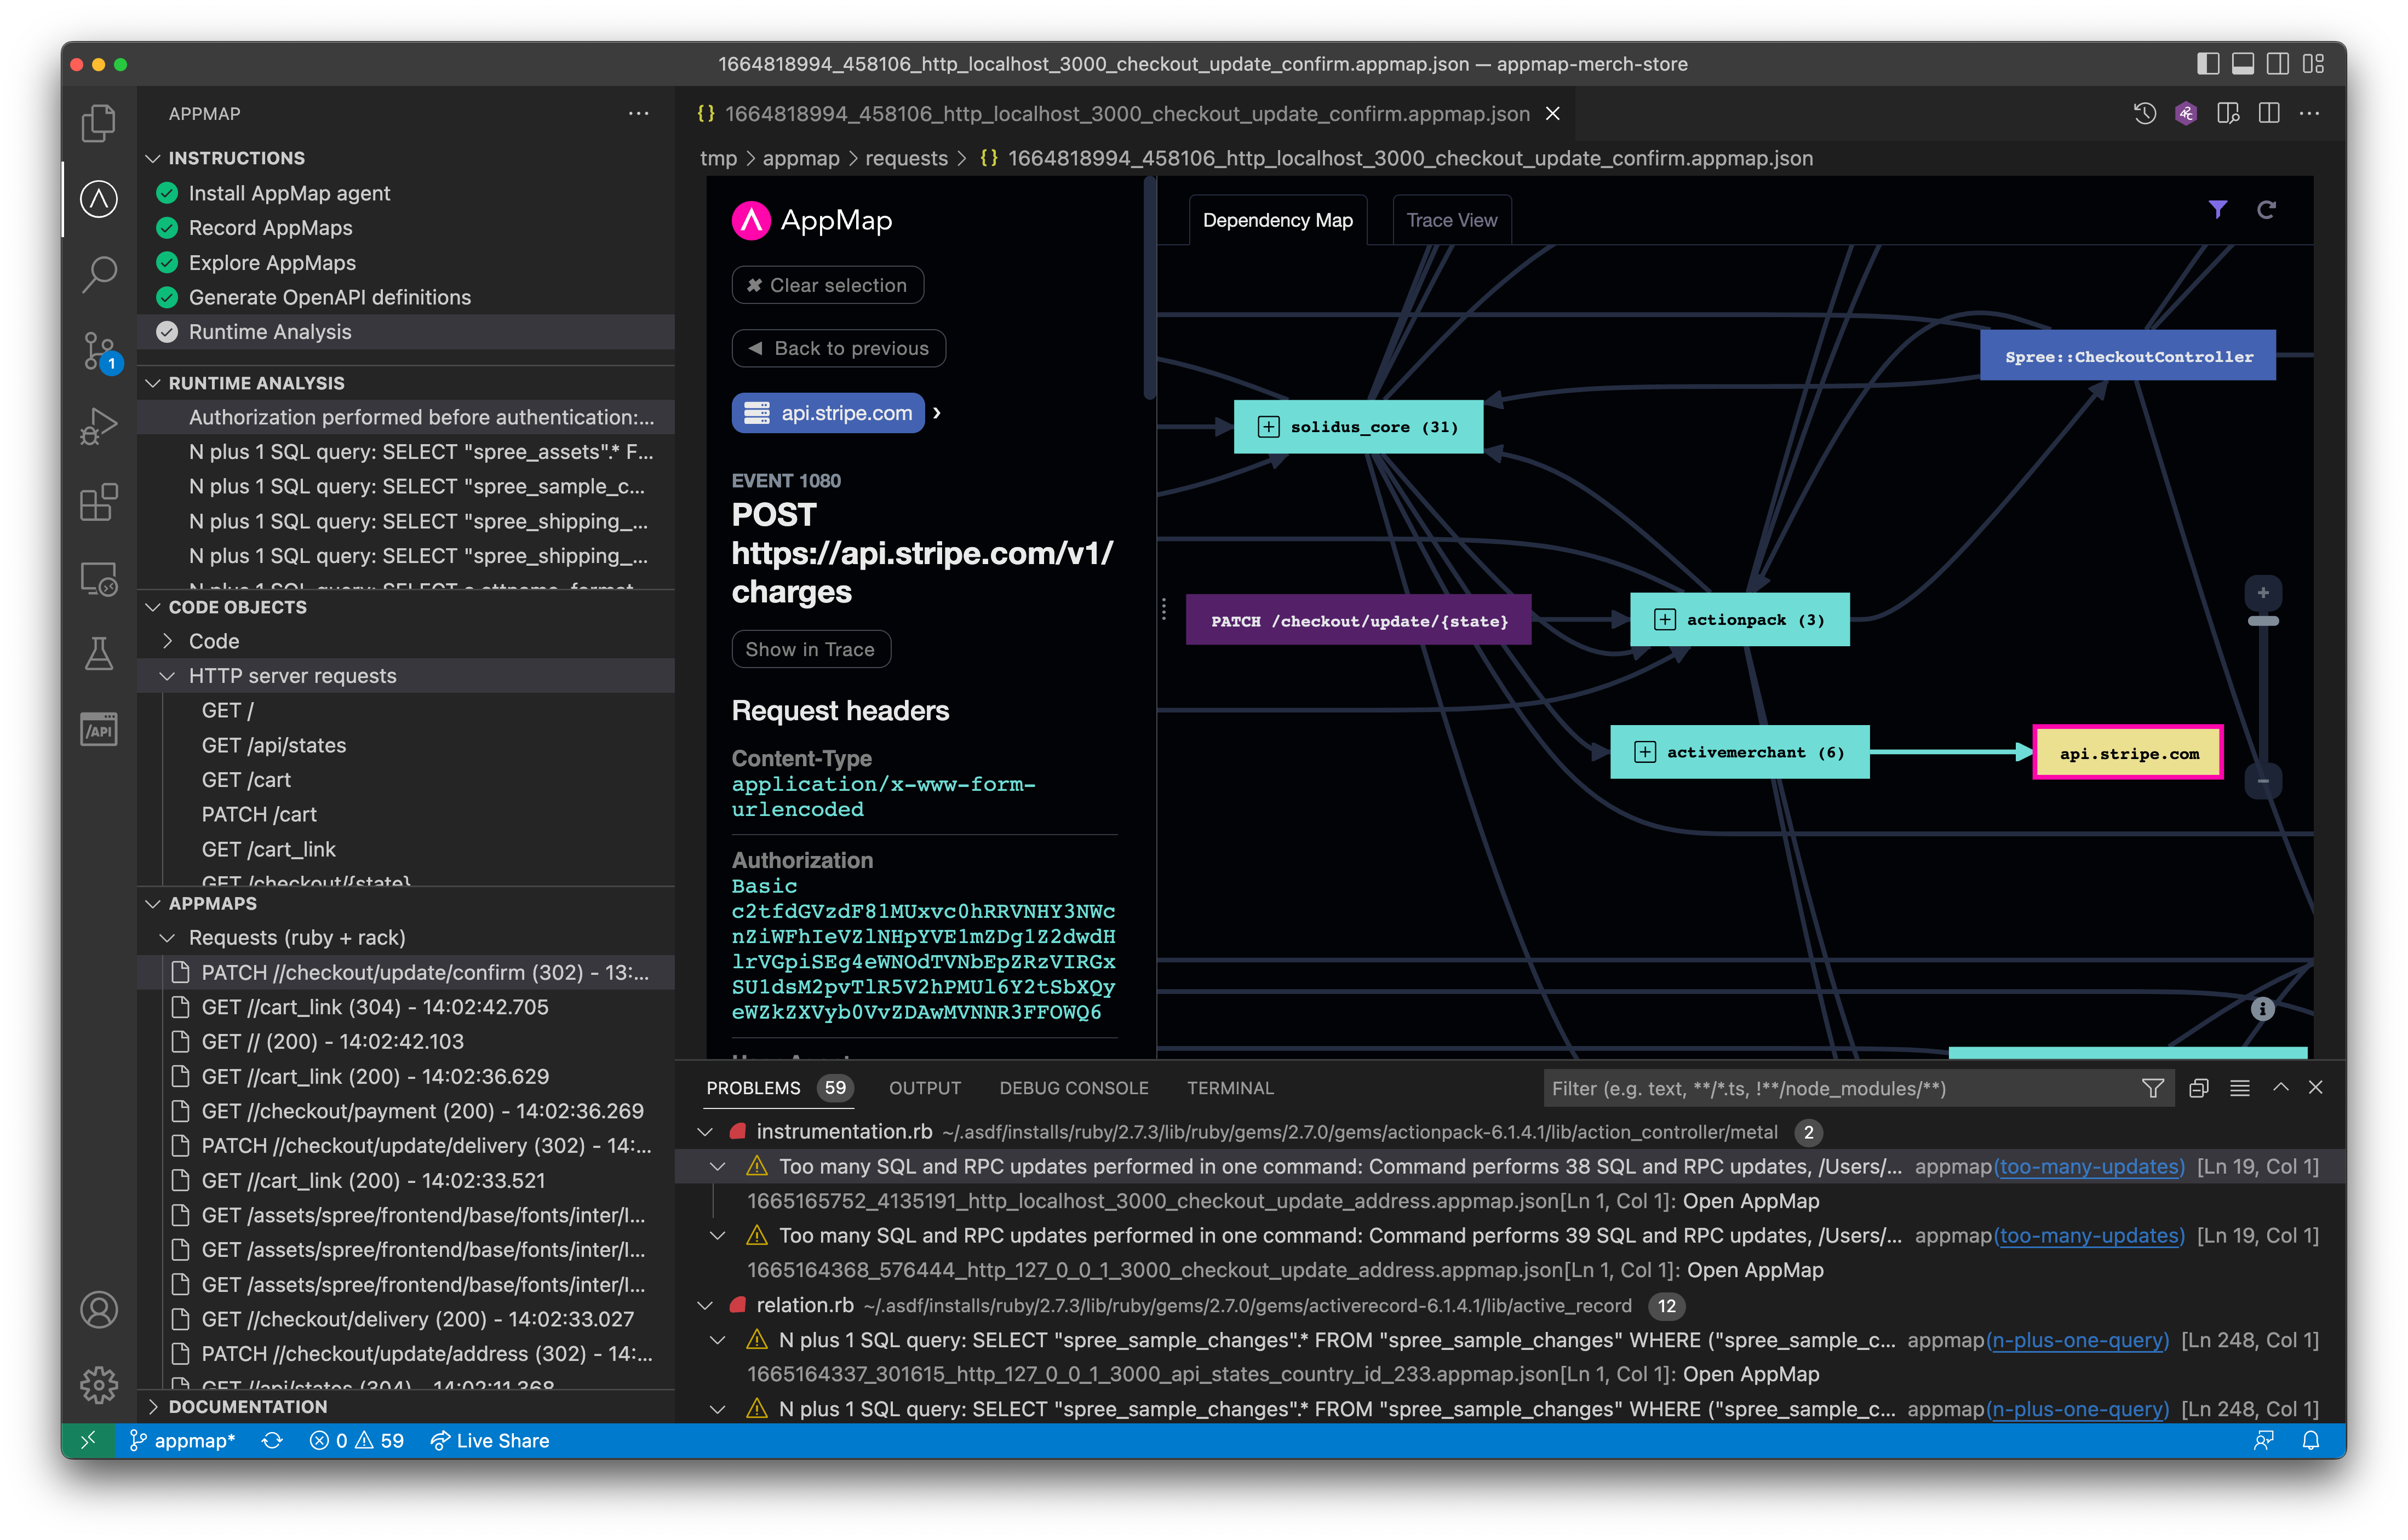
Task: Switch to Trace View tab
Action: pos(1451,220)
